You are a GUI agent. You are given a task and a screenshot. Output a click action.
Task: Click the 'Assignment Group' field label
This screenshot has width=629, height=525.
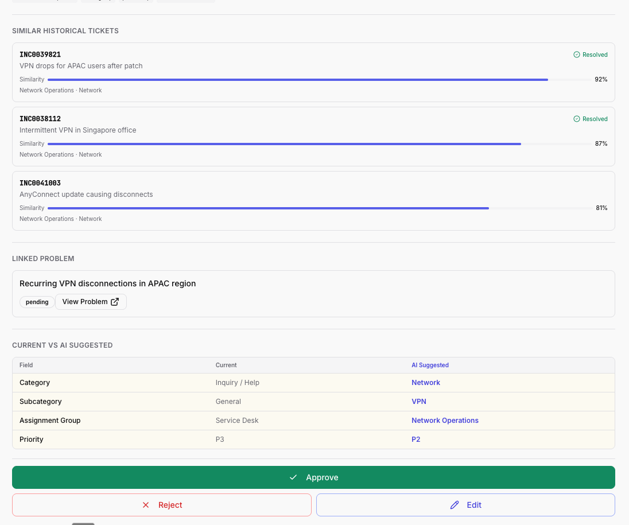[50, 421]
